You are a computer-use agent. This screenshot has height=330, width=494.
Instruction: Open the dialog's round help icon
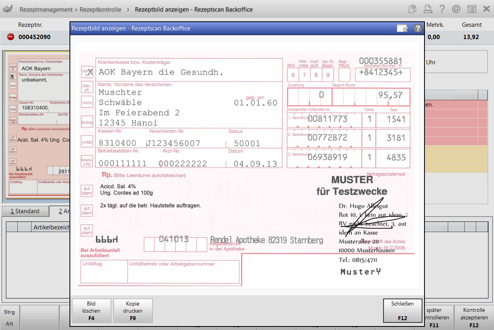pyautogui.click(x=418, y=28)
